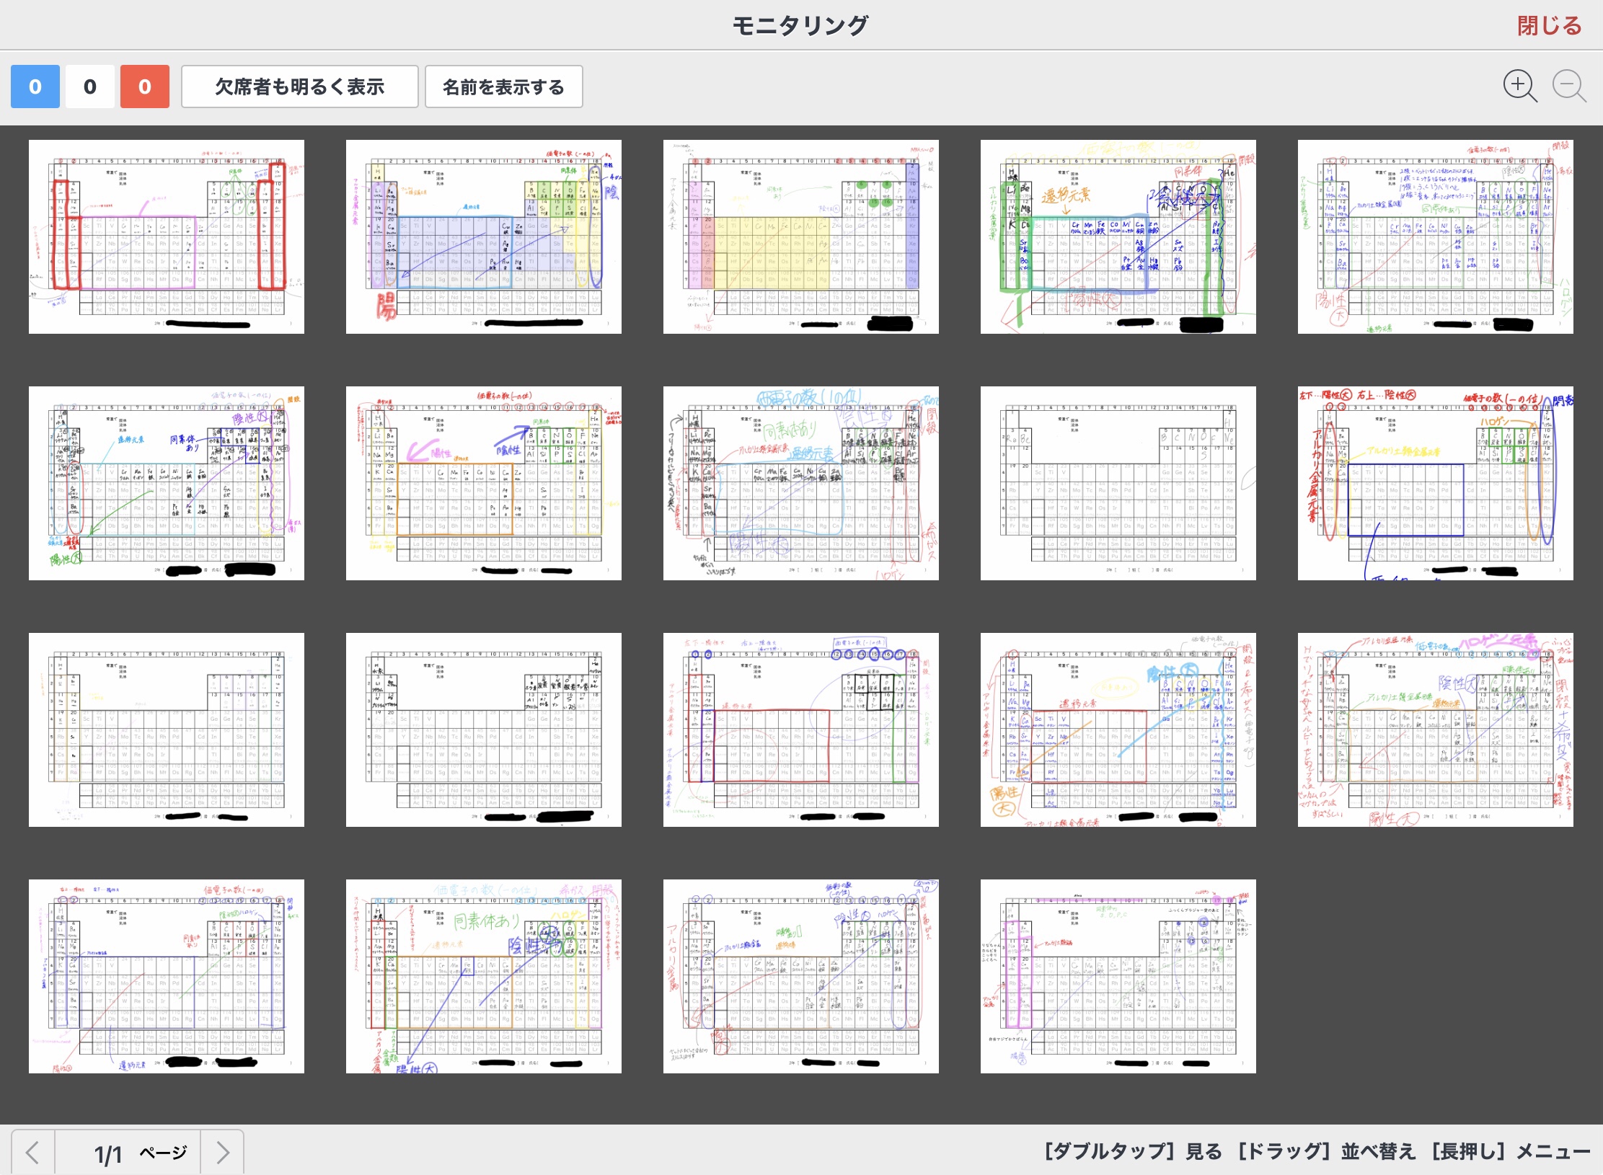Viewport: 1603px width, 1175px height.
Task: Go to the next page arrow
Action: point(222,1152)
